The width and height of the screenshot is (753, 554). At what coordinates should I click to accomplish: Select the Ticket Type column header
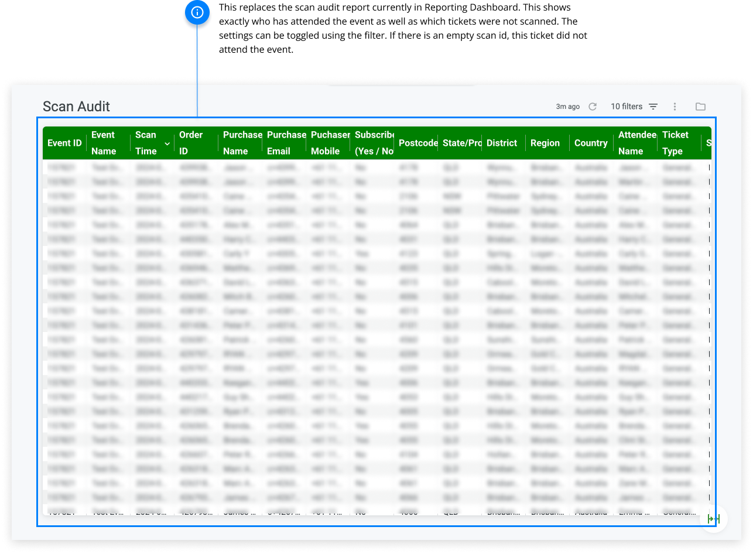pos(676,142)
